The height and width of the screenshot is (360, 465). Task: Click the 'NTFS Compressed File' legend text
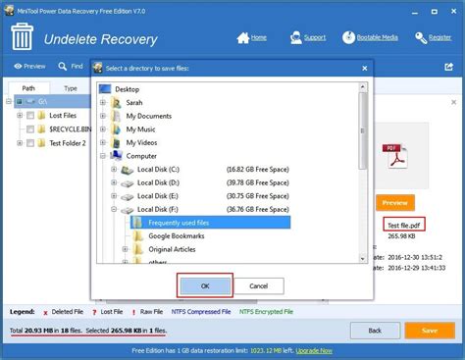[x=201, y=312]
